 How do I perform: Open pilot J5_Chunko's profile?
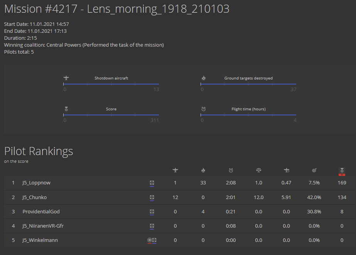pos(34,198)
